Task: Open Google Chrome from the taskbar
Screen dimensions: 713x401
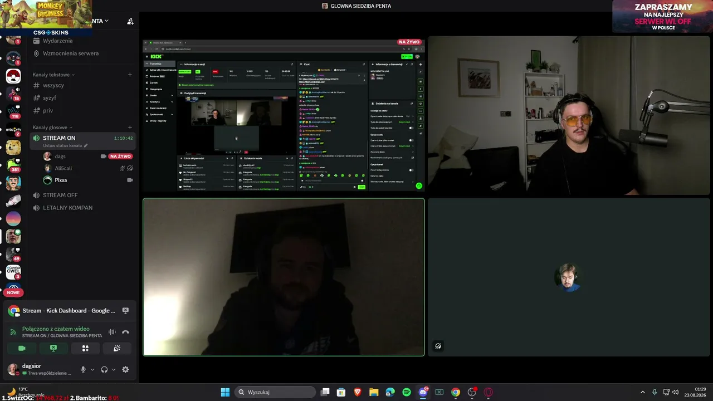Action: [456, 392]
